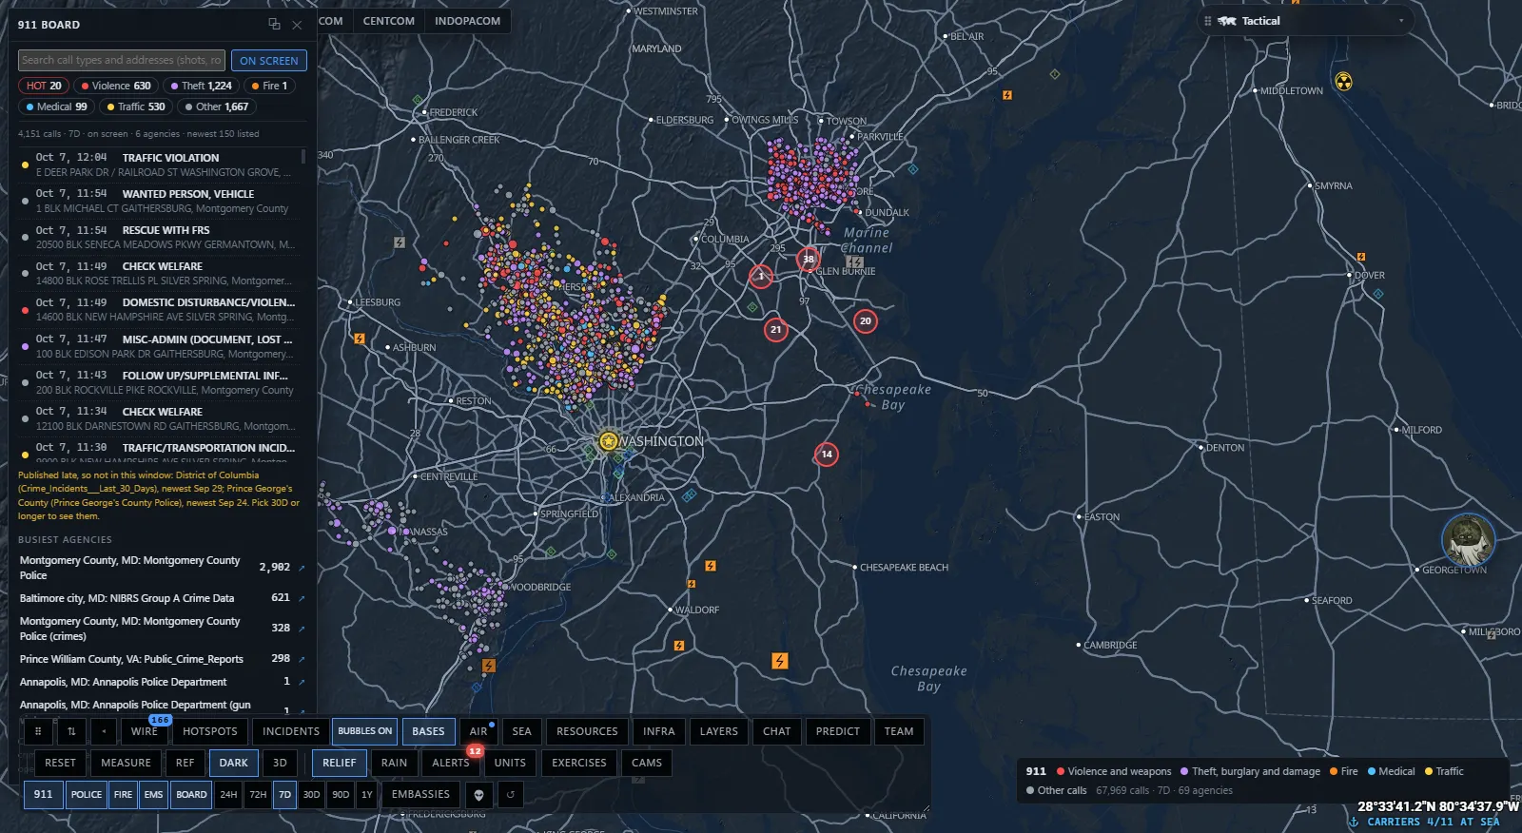
Task: Click the up-down arrows toolbar icon
Action: [71, 731]
